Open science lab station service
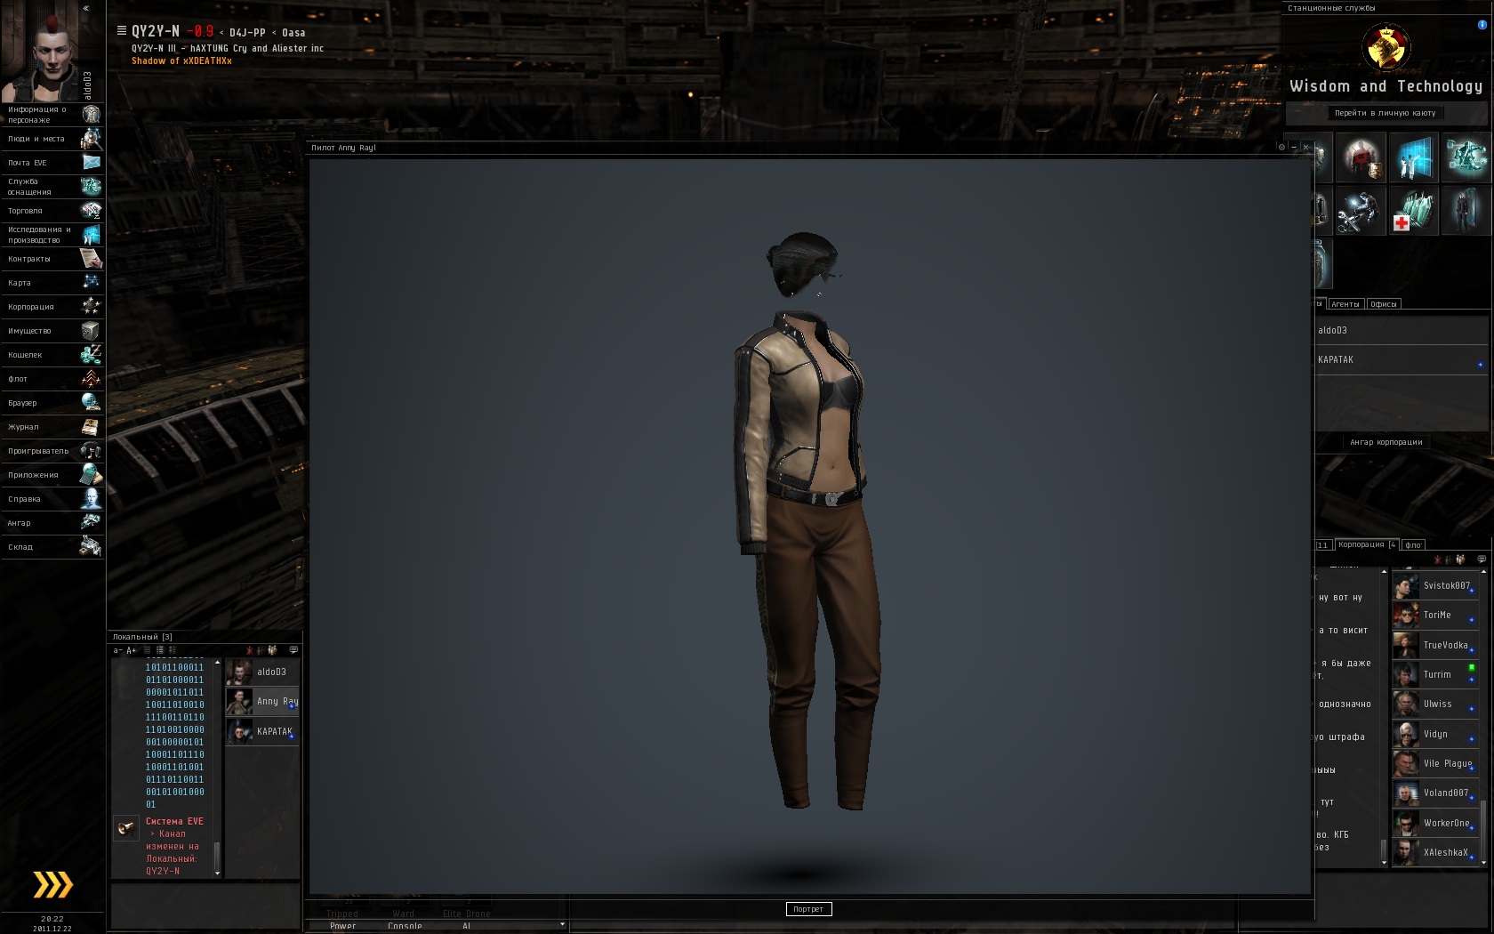 coord(1413,157)
